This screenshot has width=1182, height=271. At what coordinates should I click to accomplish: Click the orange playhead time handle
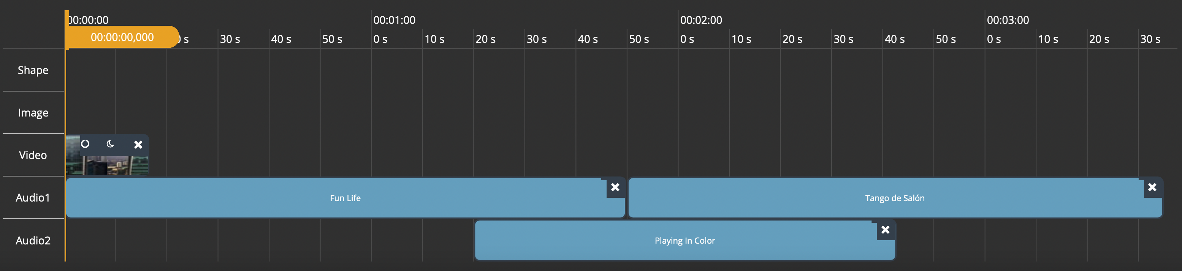122,37
